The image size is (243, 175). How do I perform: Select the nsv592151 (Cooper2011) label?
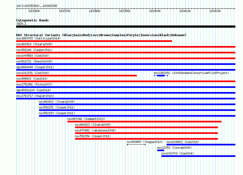(x=57, y=107)
